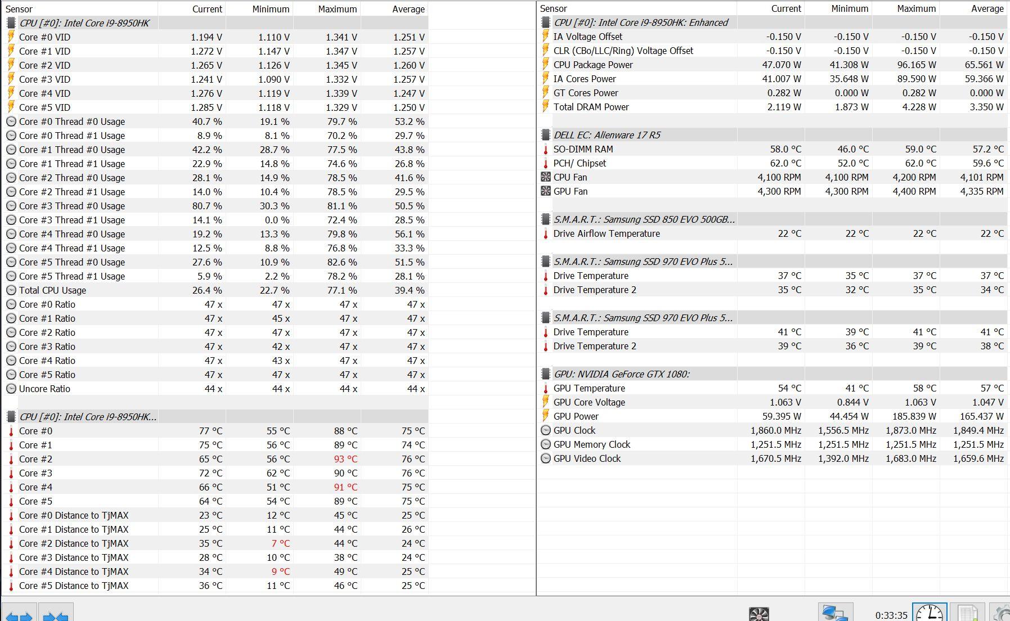
Task: Click the lightning icon of CPU Package Power
Action: click(x=545, y=65)
